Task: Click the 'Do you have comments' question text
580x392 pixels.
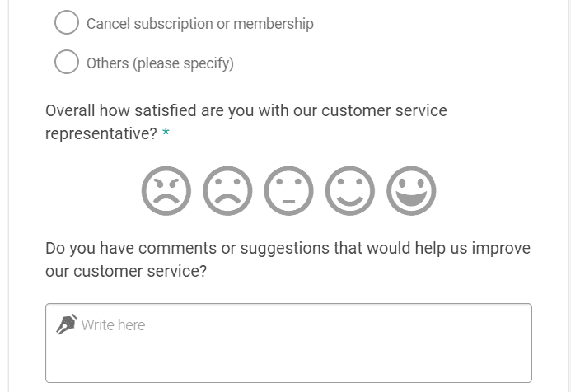Action: tap(288, 259)
